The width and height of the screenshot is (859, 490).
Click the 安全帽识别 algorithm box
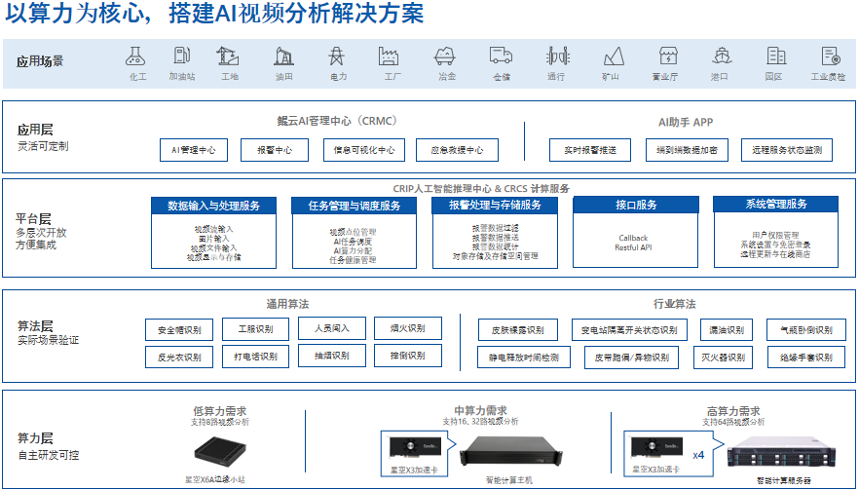[179, 330]
